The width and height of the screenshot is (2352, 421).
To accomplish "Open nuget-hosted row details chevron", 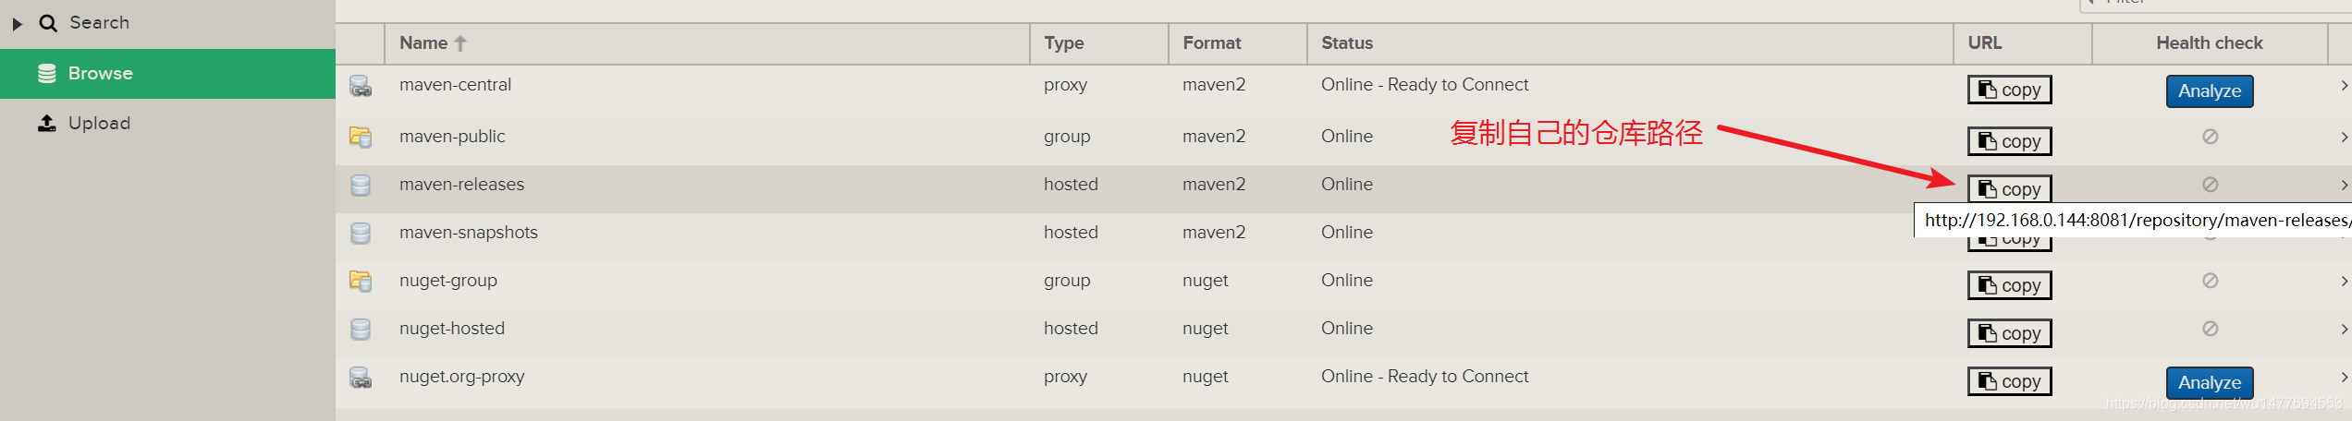I will [2344, 330].
